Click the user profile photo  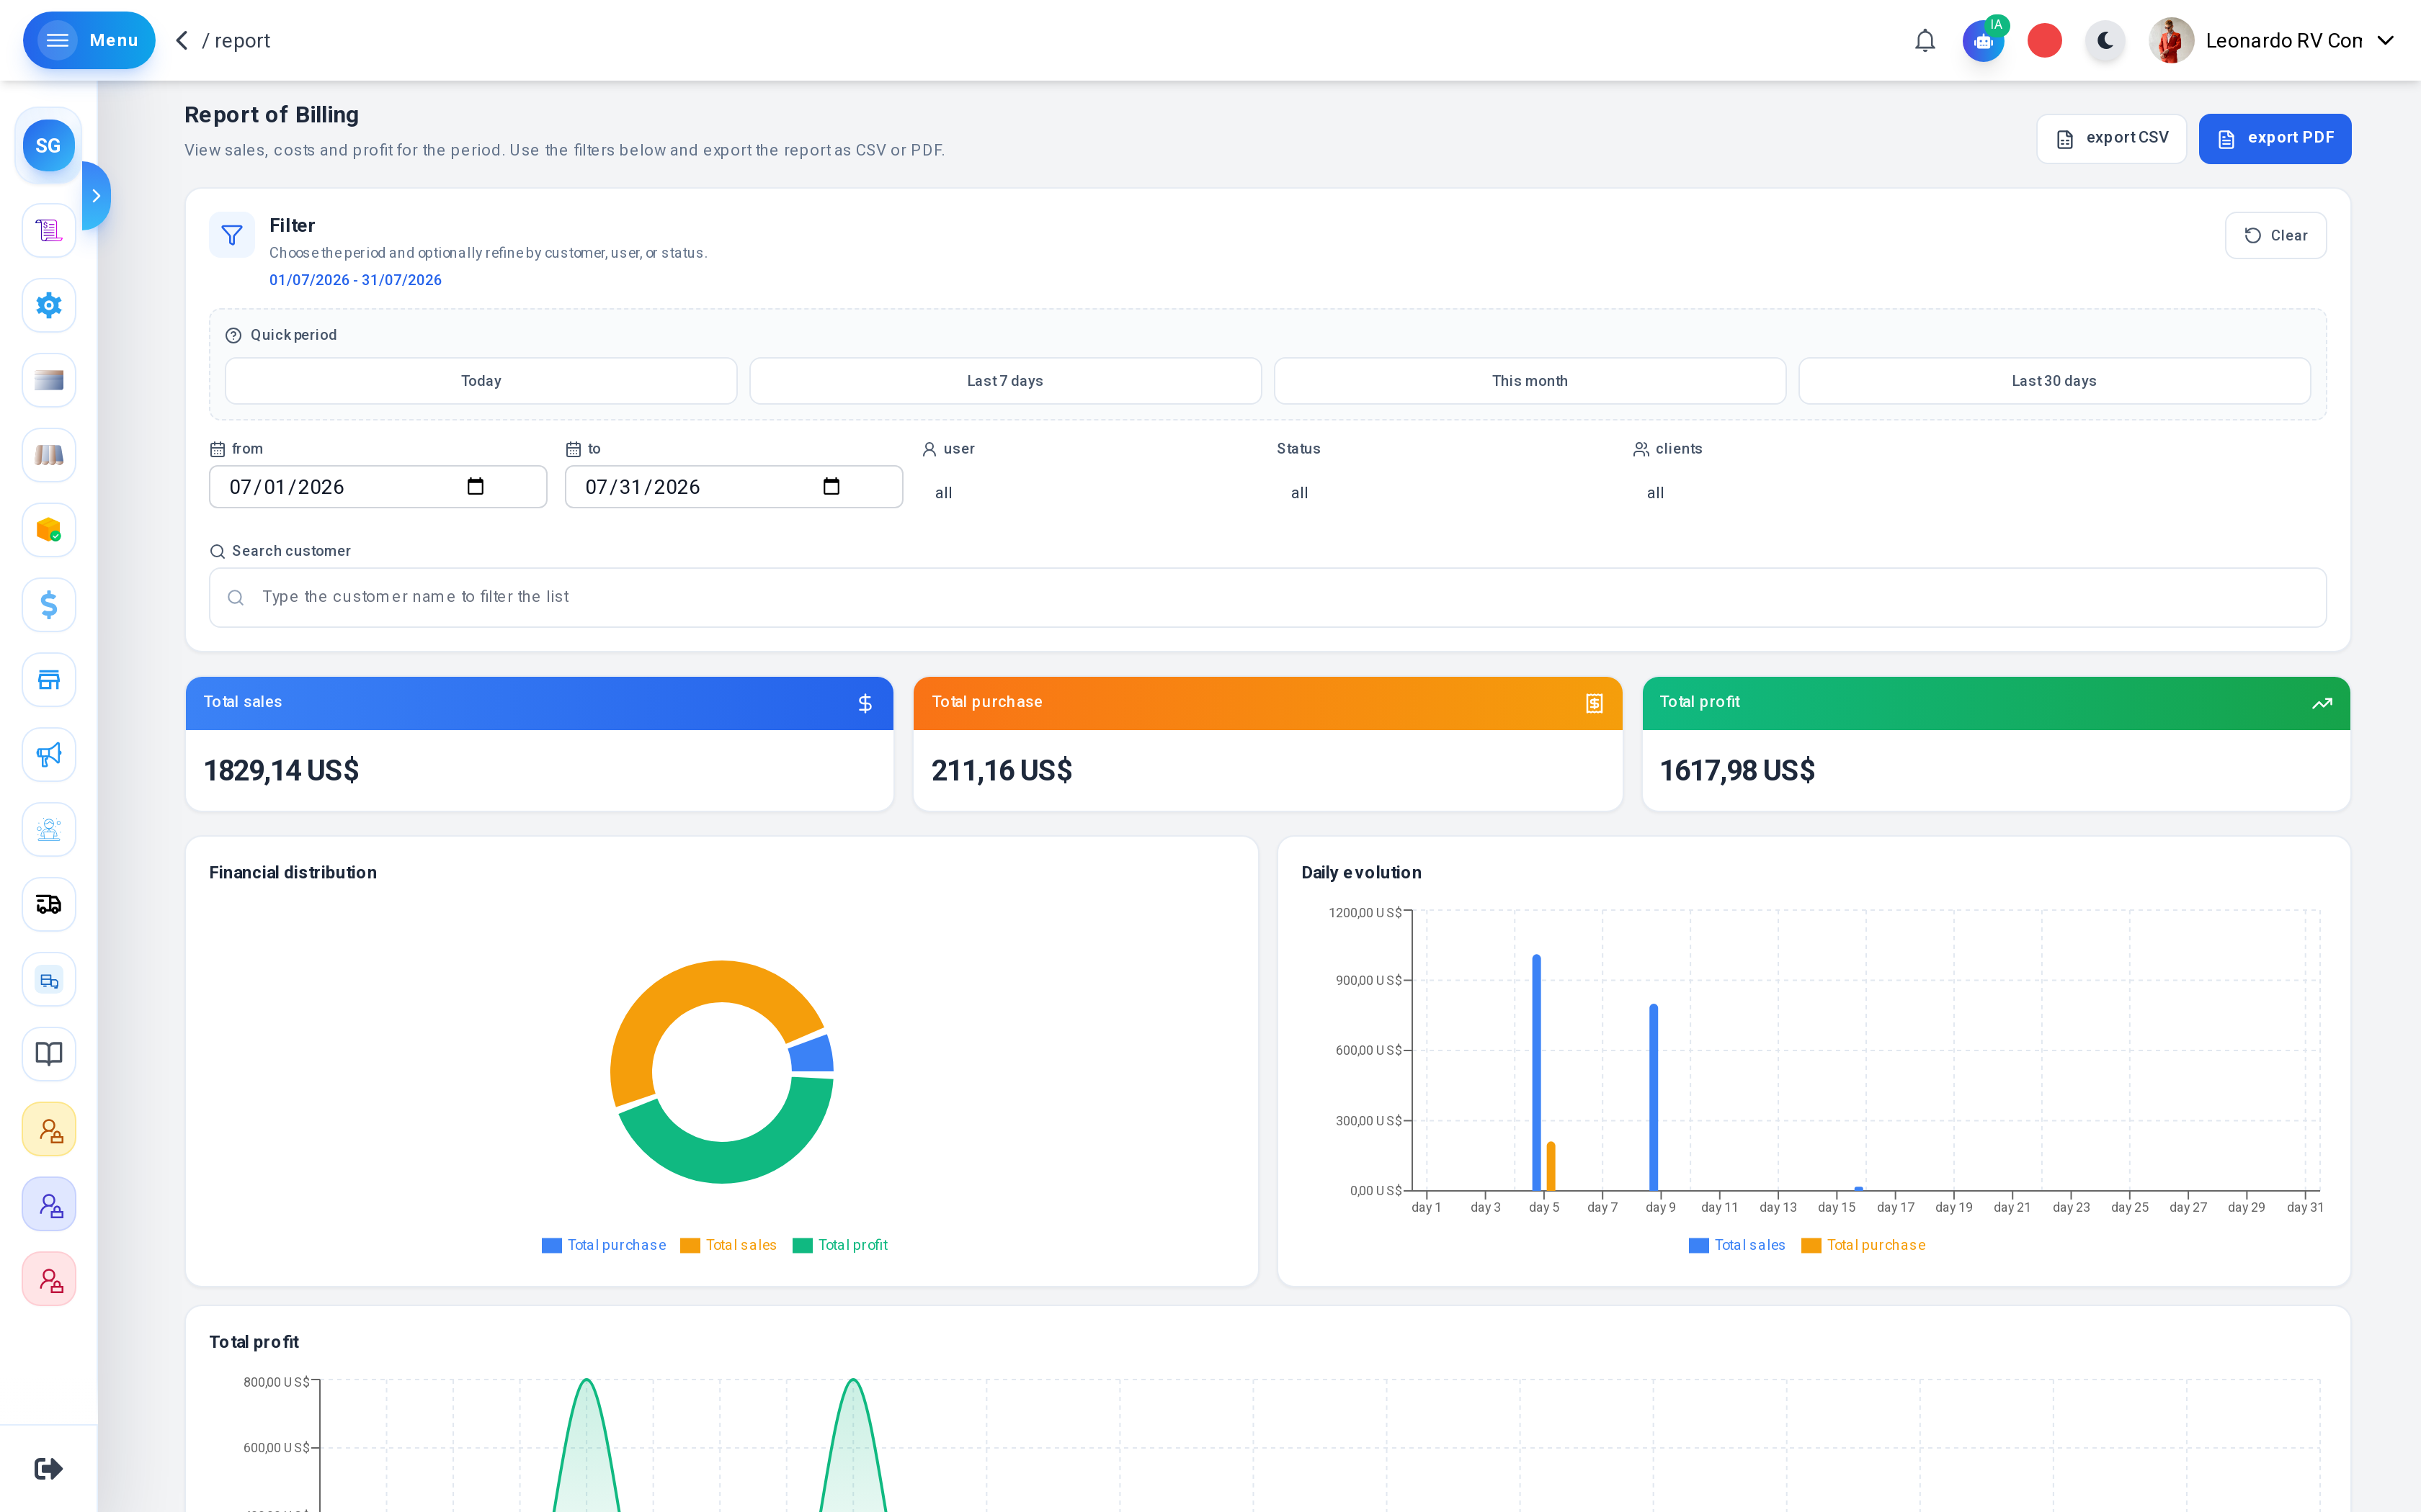coord(2171,41)
